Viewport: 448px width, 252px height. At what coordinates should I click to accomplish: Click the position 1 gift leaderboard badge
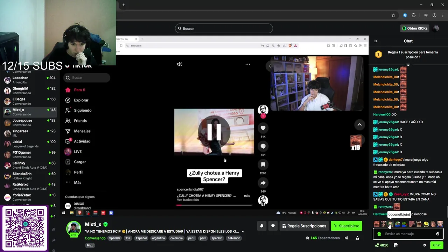pos(378,54)
